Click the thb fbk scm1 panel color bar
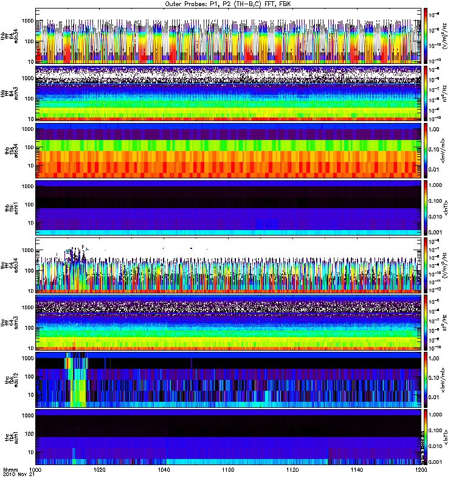The image size is (456, 487). [426, 208]
